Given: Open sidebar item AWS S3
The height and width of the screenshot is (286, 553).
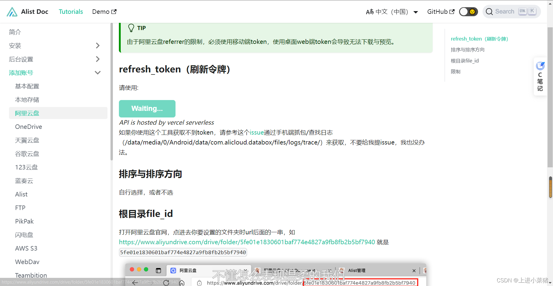Looking at the screenshot, I should point(26,248).
